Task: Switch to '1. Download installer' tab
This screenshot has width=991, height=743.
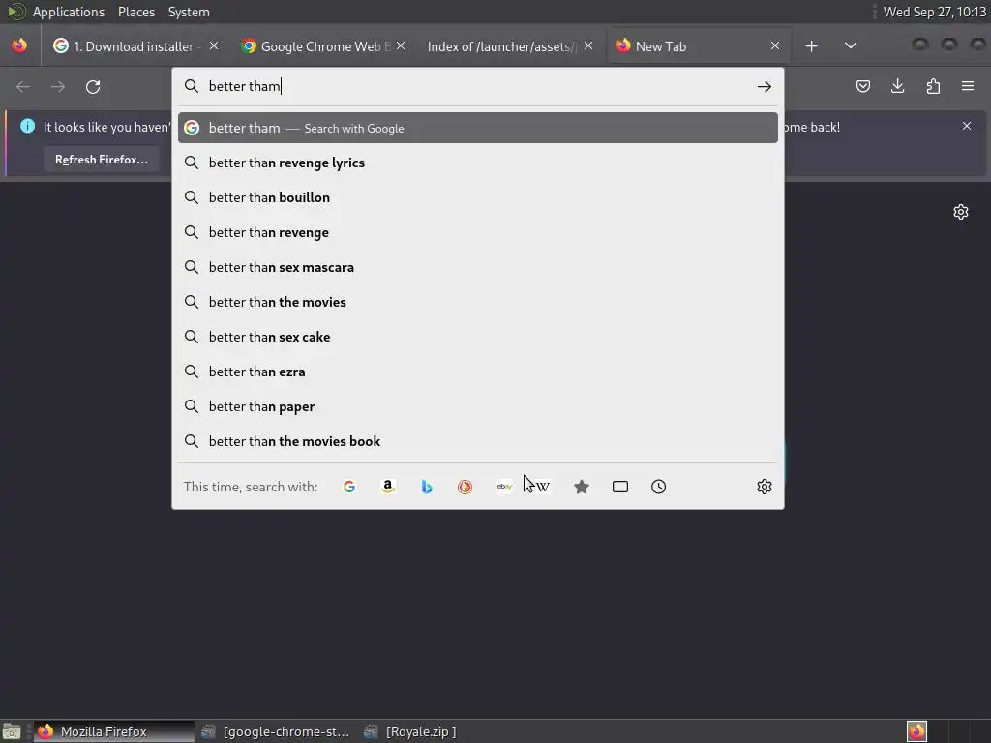Action: click(x=135, y=46)
